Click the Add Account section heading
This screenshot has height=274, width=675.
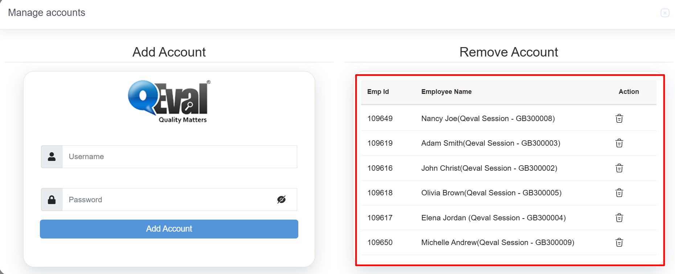(169, 52)
